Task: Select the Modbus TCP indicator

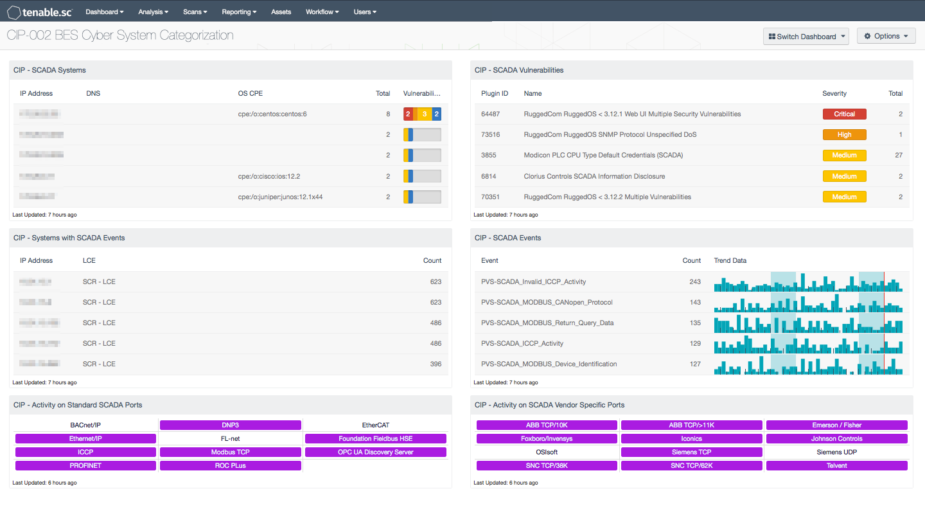Action: tap(231, 452)
